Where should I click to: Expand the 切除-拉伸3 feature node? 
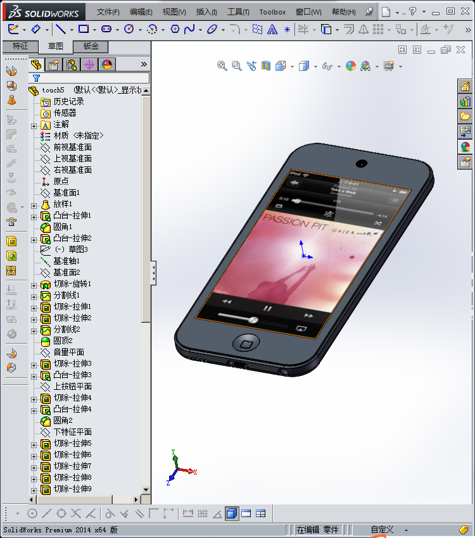(34, 365)
